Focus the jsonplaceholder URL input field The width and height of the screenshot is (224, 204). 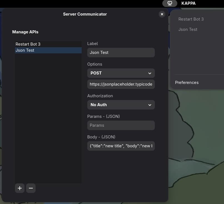click(x=121, y=84)
